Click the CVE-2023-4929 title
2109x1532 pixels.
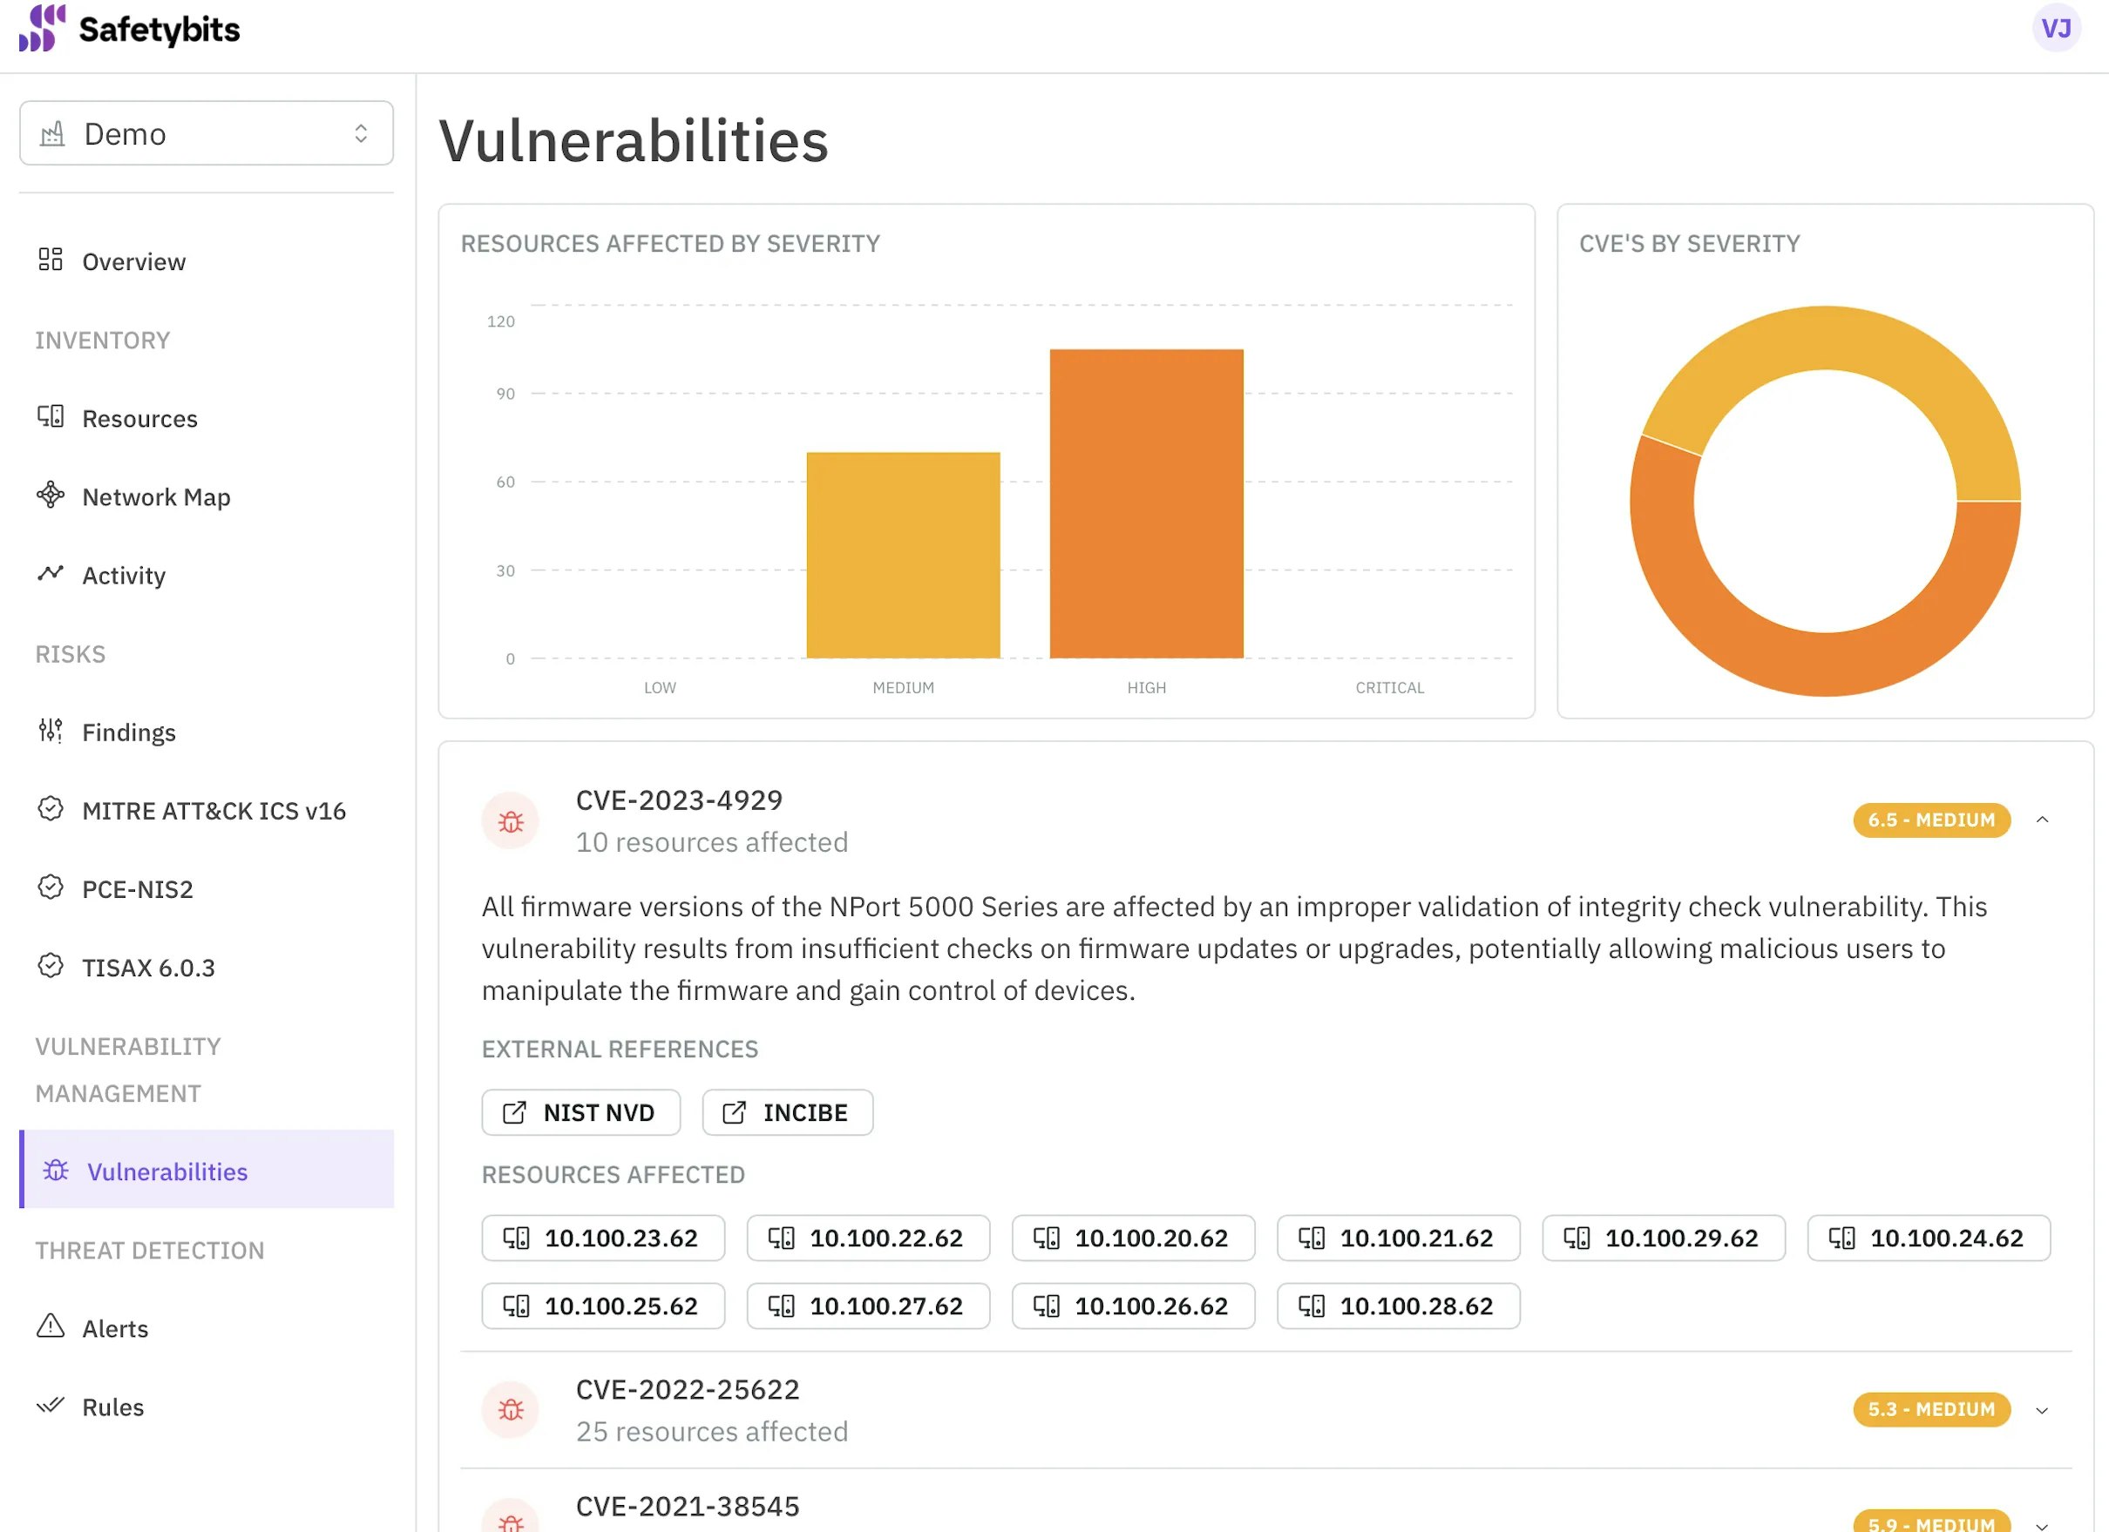pyautogui.click(x=679, y=800)
